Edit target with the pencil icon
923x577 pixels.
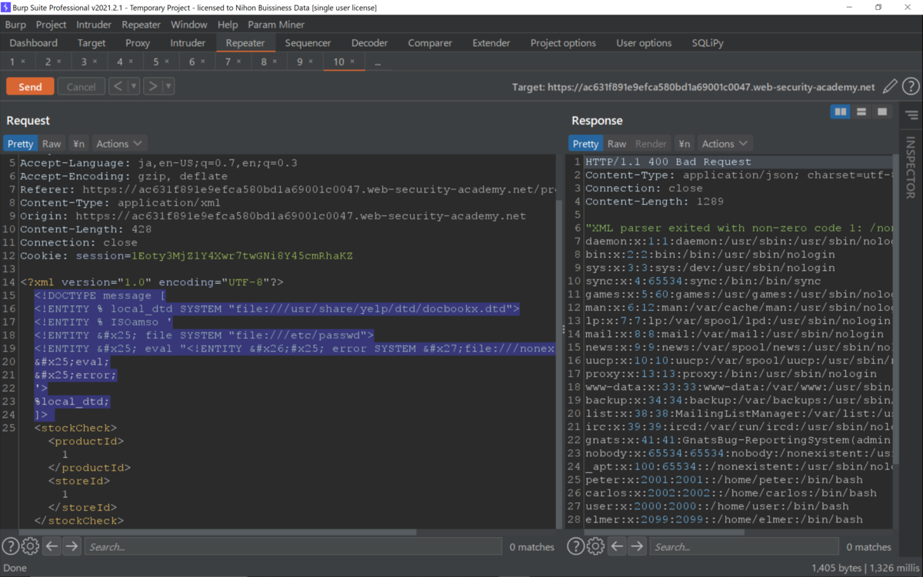click(x=890, y=87)
